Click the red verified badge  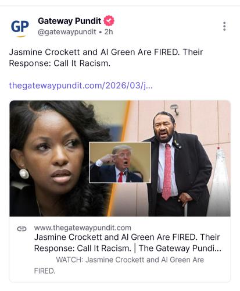click(x=109, y=21)
